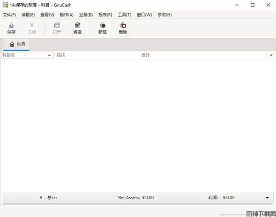Open the 工具(T) menu

(125, 15)
